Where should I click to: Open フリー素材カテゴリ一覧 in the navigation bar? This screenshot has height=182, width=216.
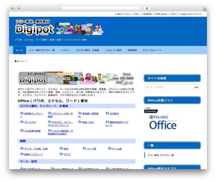coord(42,50)
